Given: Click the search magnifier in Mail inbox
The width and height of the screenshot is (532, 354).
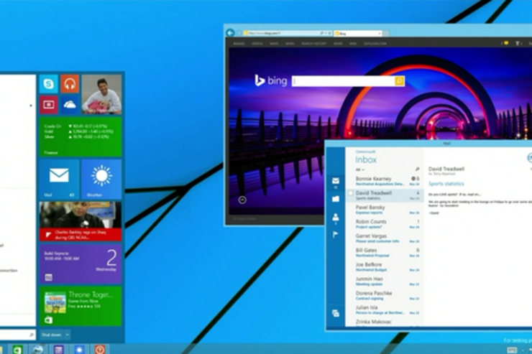Looking at the screenshot, I should (x=417, y=169).
